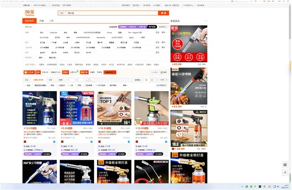The width and height of the screenshot is (292, 190).
Task: Open the 价格 sort dropdown
Action: click(x=61, y=80)
